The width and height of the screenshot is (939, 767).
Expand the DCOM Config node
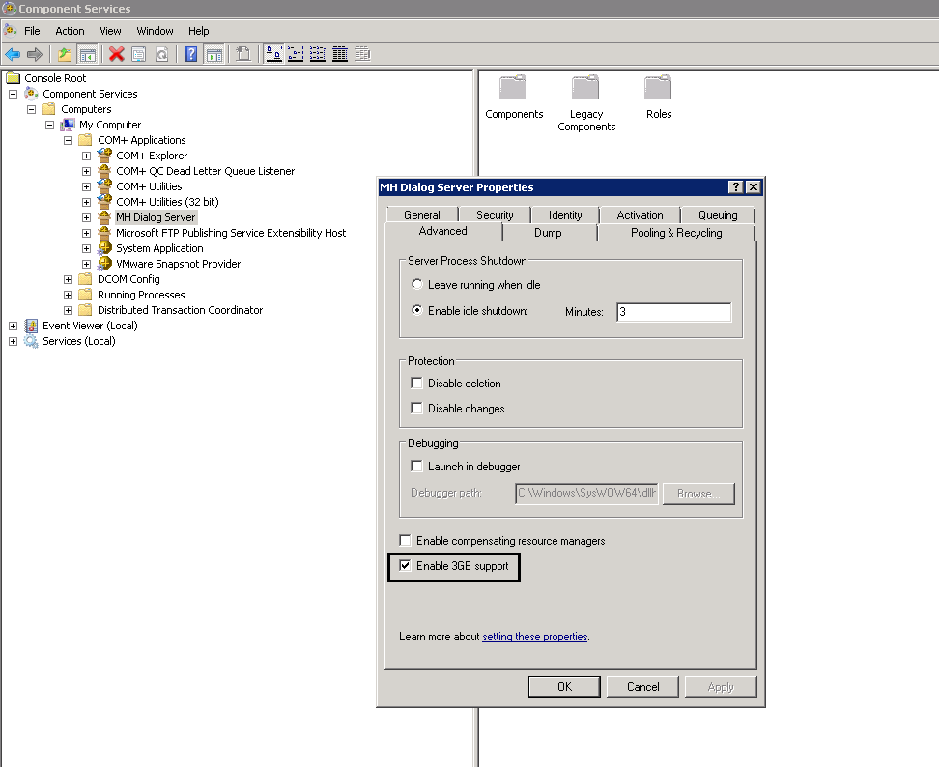pyautogui.click(x=69, y=279)
